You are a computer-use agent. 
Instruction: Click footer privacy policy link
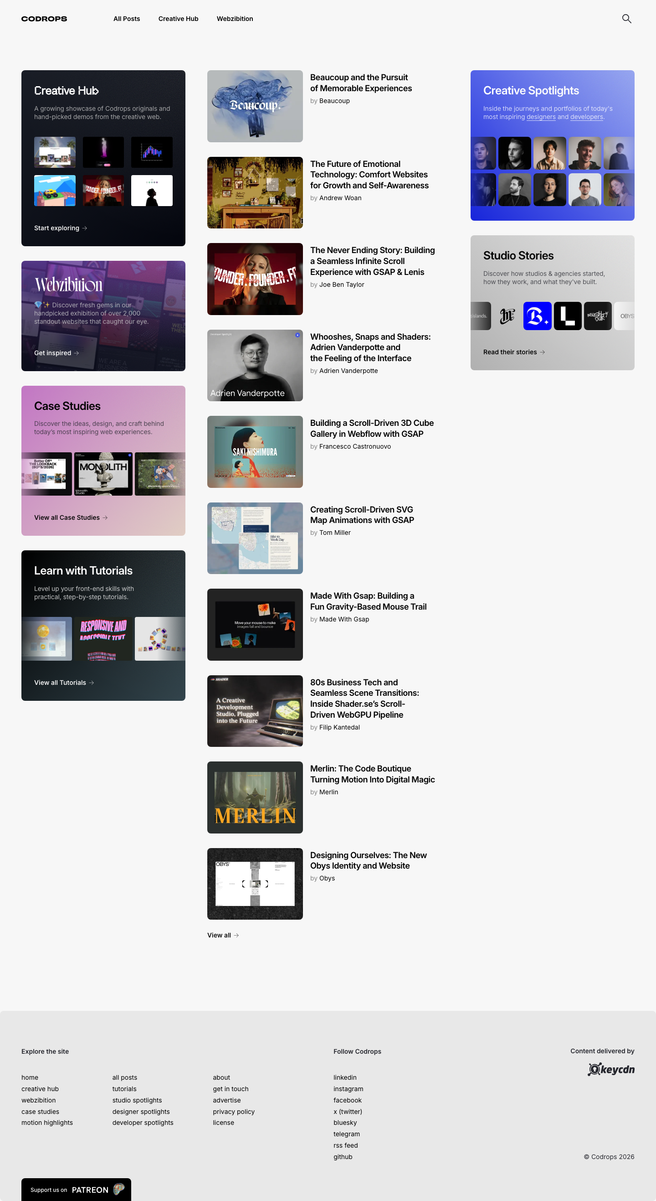[x=234, y=1112]
